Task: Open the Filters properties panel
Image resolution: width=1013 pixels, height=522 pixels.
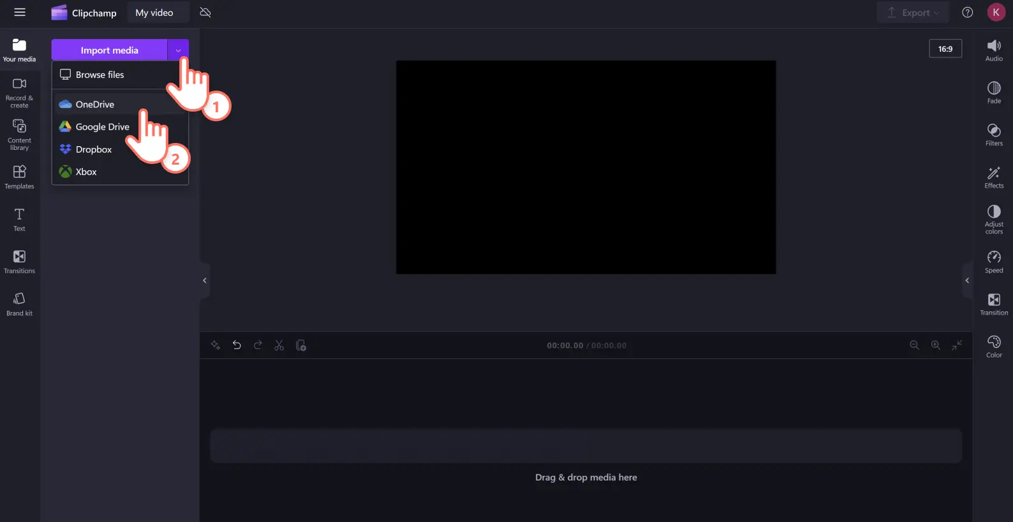Action: coord(994,135)
